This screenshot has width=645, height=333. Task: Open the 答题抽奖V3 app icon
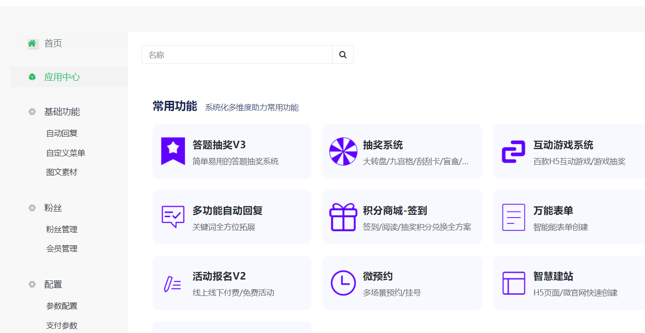pyautogui.click(x=173, y=151)
